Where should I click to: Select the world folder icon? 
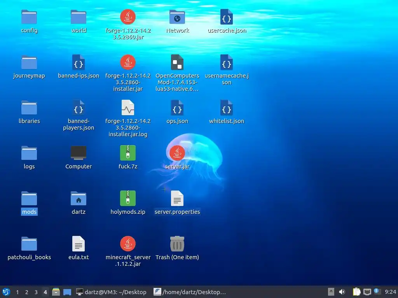click(79, 17)
